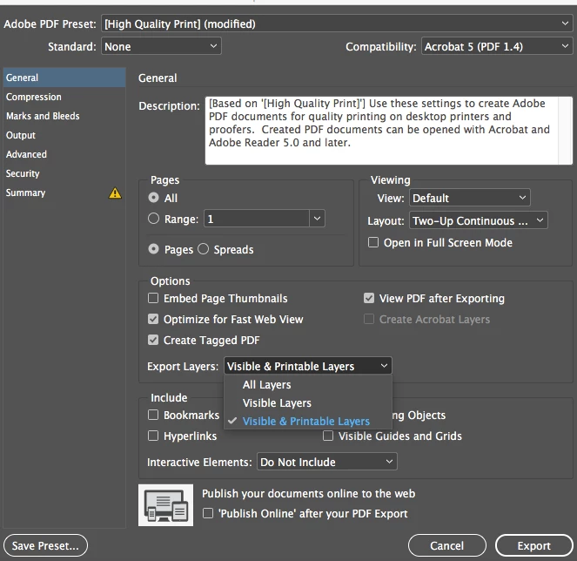577x561 pixels.
Task: Open the Advanced section
Action: pos(64,154)
